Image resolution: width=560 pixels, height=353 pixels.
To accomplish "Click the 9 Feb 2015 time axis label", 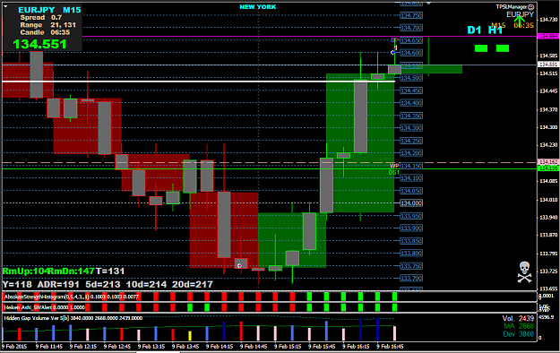I will [x=14, y=346].
